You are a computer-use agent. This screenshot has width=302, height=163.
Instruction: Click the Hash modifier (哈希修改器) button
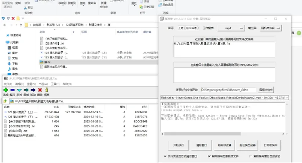tap(225, 145)
